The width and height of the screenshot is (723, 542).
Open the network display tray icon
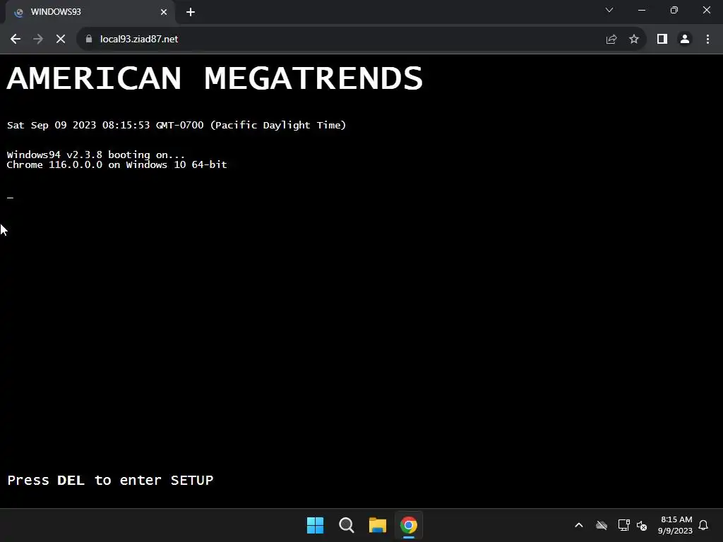coord(624,525)
